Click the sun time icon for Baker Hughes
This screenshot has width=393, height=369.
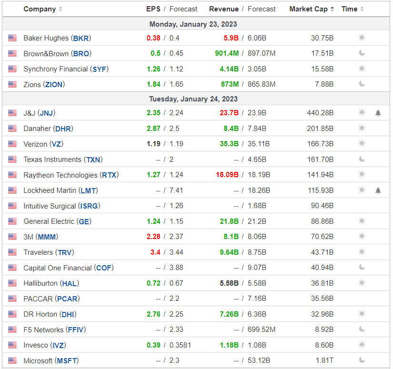click(362, 38)
